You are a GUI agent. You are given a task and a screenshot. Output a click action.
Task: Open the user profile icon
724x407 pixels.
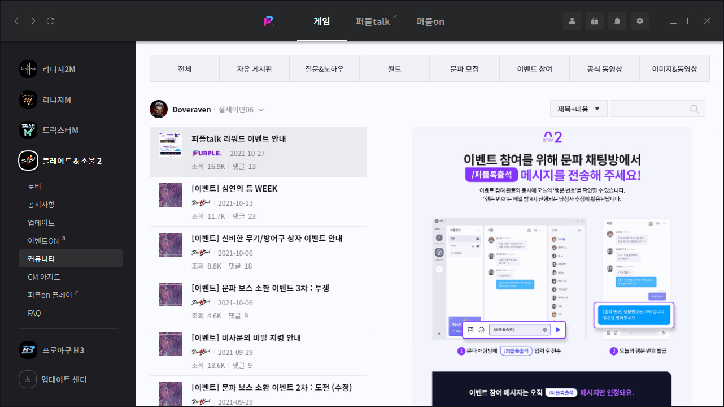coord(572,21)
